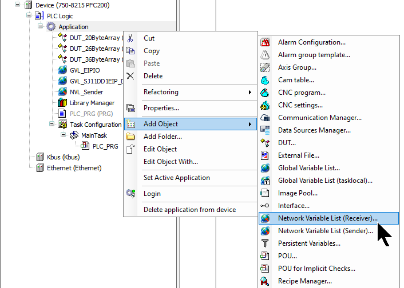Click the Properties icon

point(130,108)
